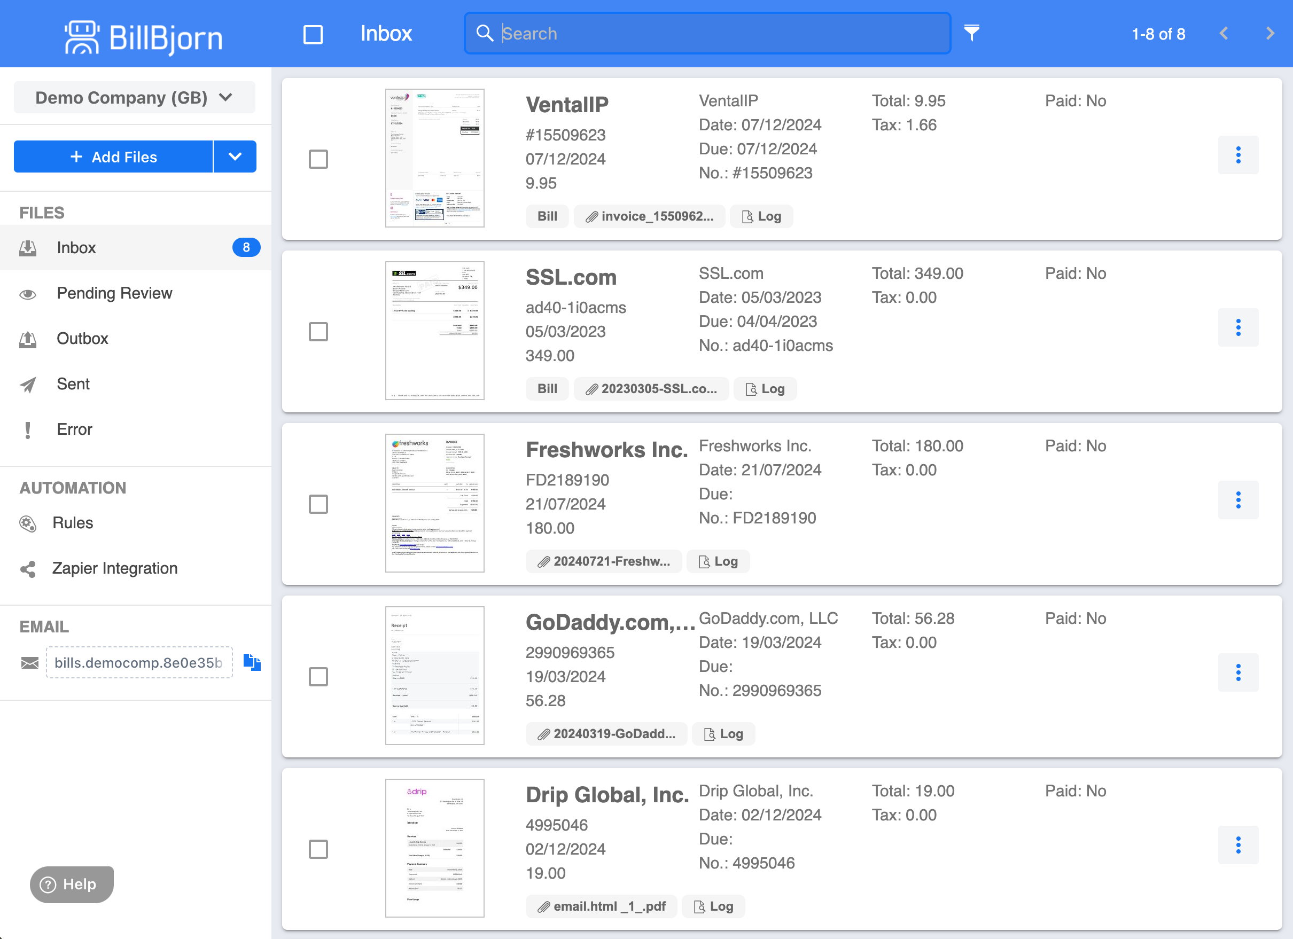Expand the Add Files dropdown arrow
1293x939 pixels.
(x=235, y=156)
